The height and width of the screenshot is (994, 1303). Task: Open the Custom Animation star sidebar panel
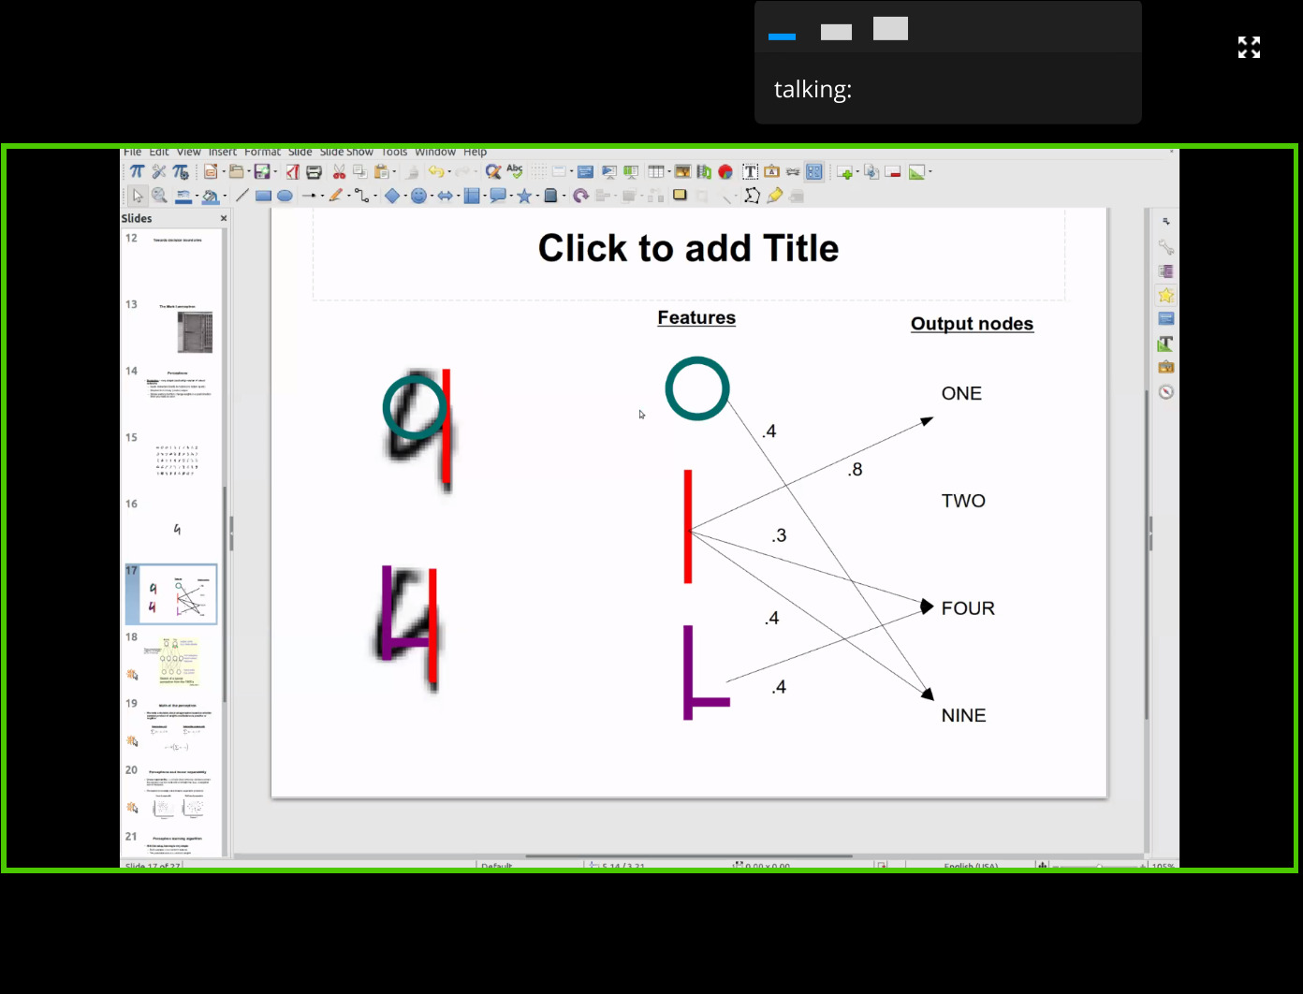pyautogui.click(x=1165, y=295)
